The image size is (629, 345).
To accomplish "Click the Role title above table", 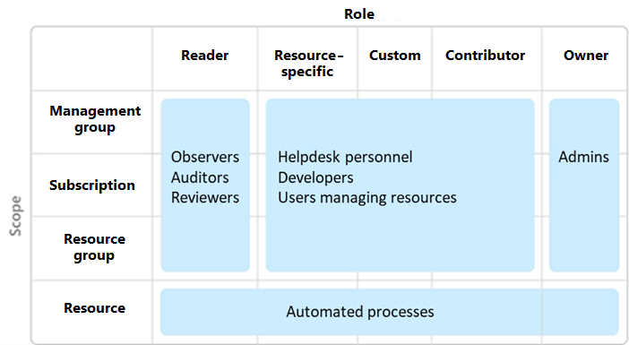I will click(359, 14).
